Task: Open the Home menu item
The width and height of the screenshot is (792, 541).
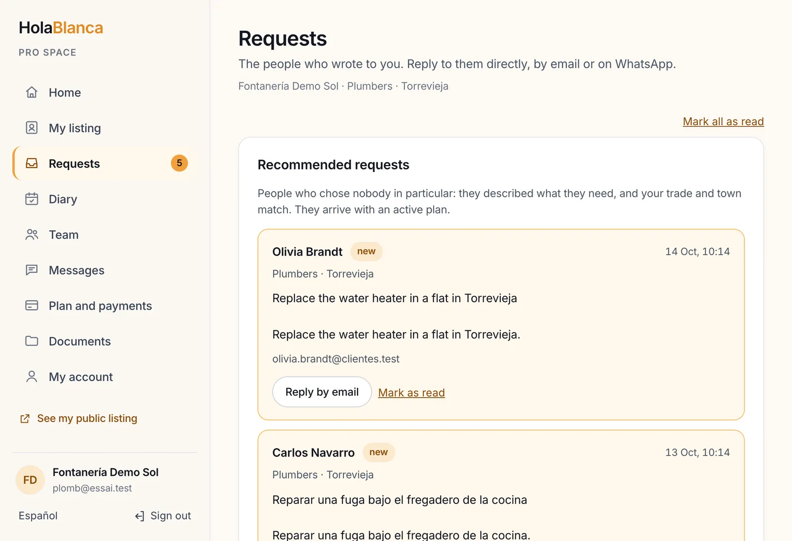Action: coord(105,92)
